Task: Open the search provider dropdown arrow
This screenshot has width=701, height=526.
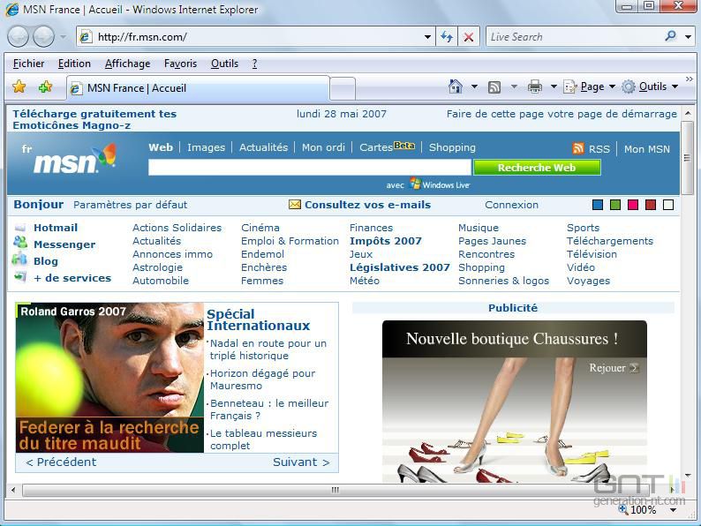Action: tap(688, 37)
